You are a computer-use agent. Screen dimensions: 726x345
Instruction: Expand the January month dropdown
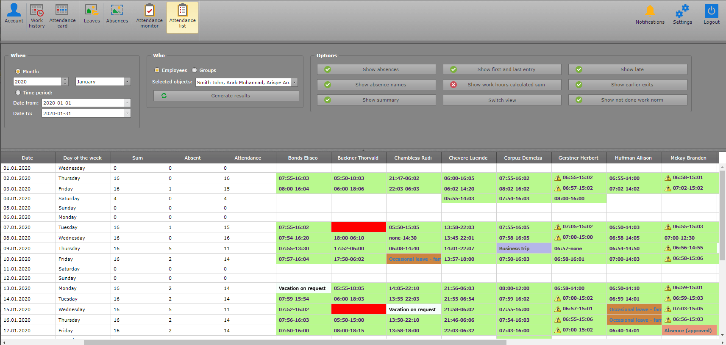point(127,82)
